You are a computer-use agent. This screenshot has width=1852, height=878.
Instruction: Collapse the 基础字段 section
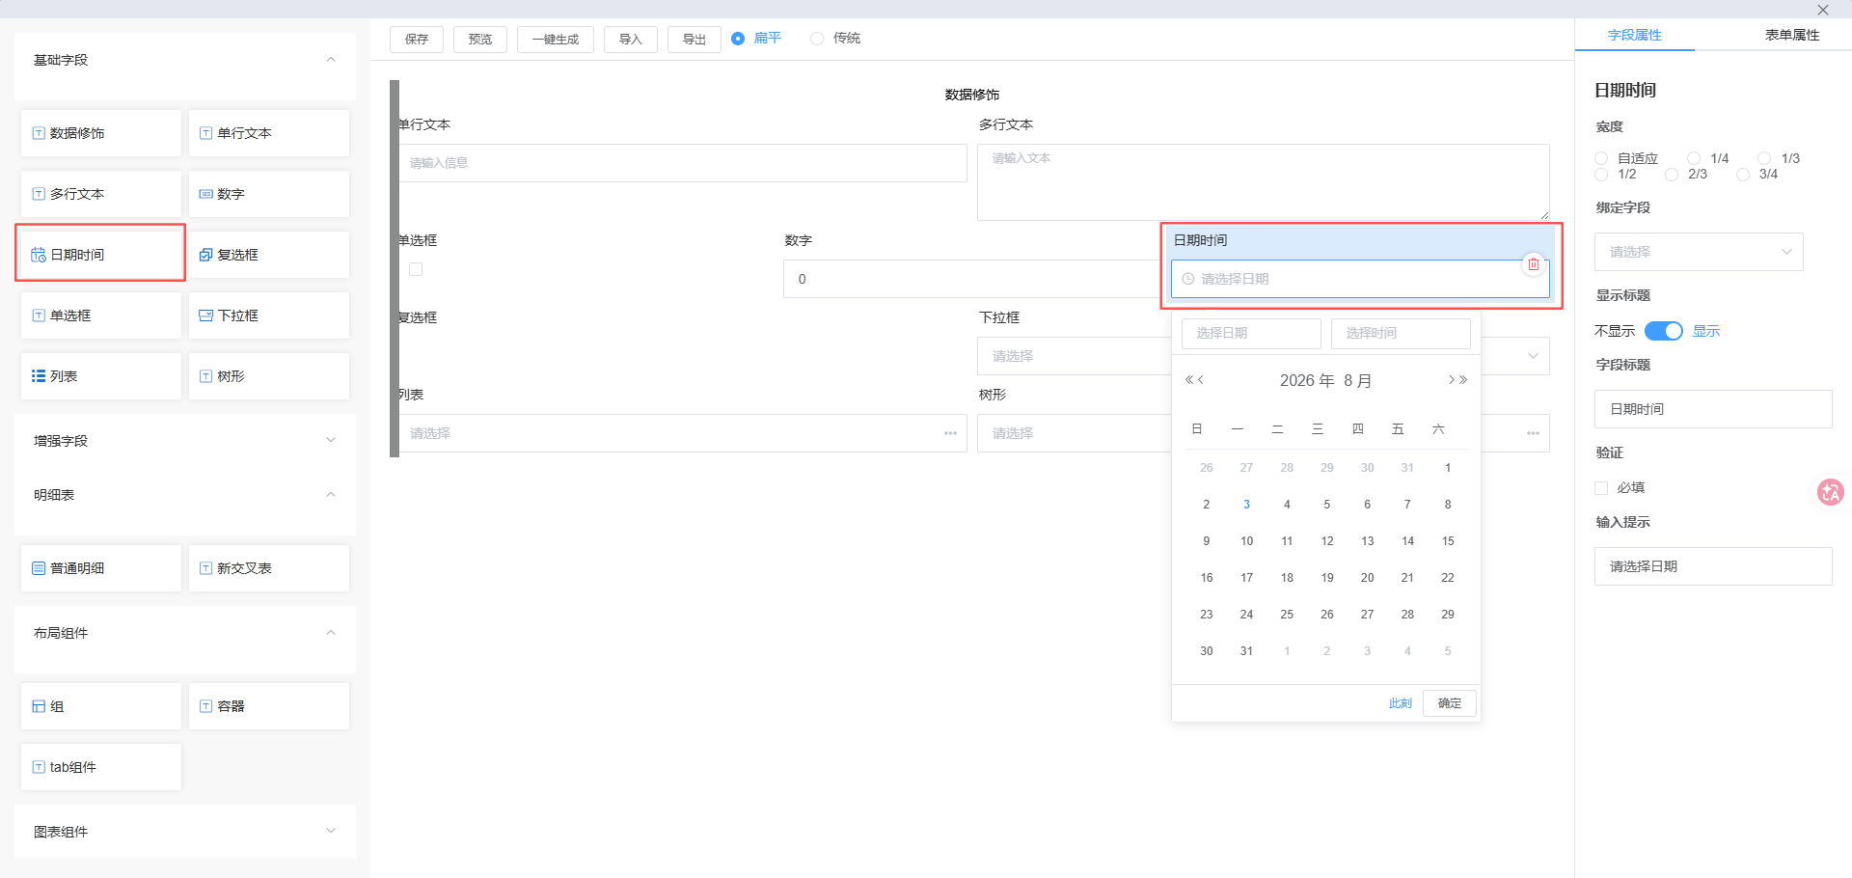click(x=331, y=60)
